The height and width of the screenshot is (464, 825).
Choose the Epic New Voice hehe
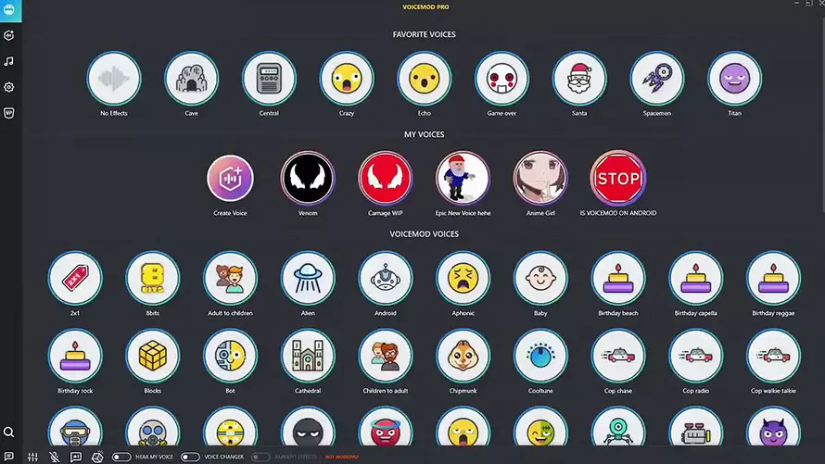463,178
